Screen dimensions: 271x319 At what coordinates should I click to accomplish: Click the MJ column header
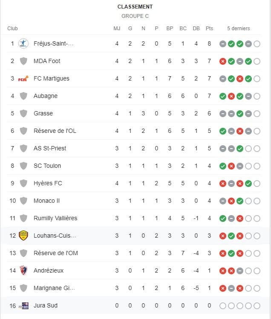point(117,28)
